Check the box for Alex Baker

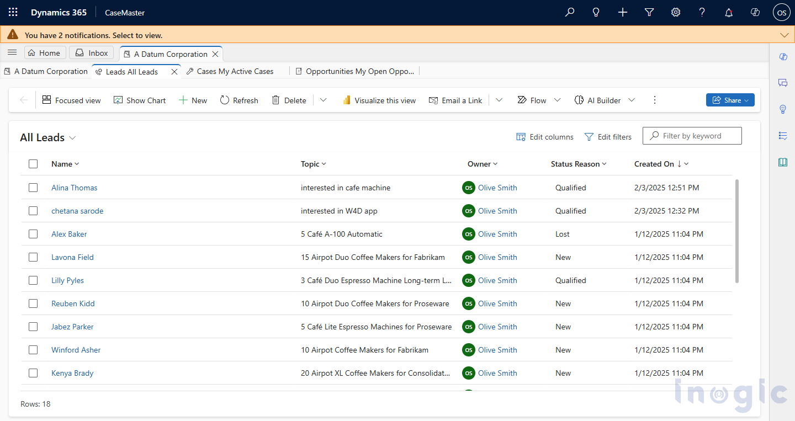33,234
